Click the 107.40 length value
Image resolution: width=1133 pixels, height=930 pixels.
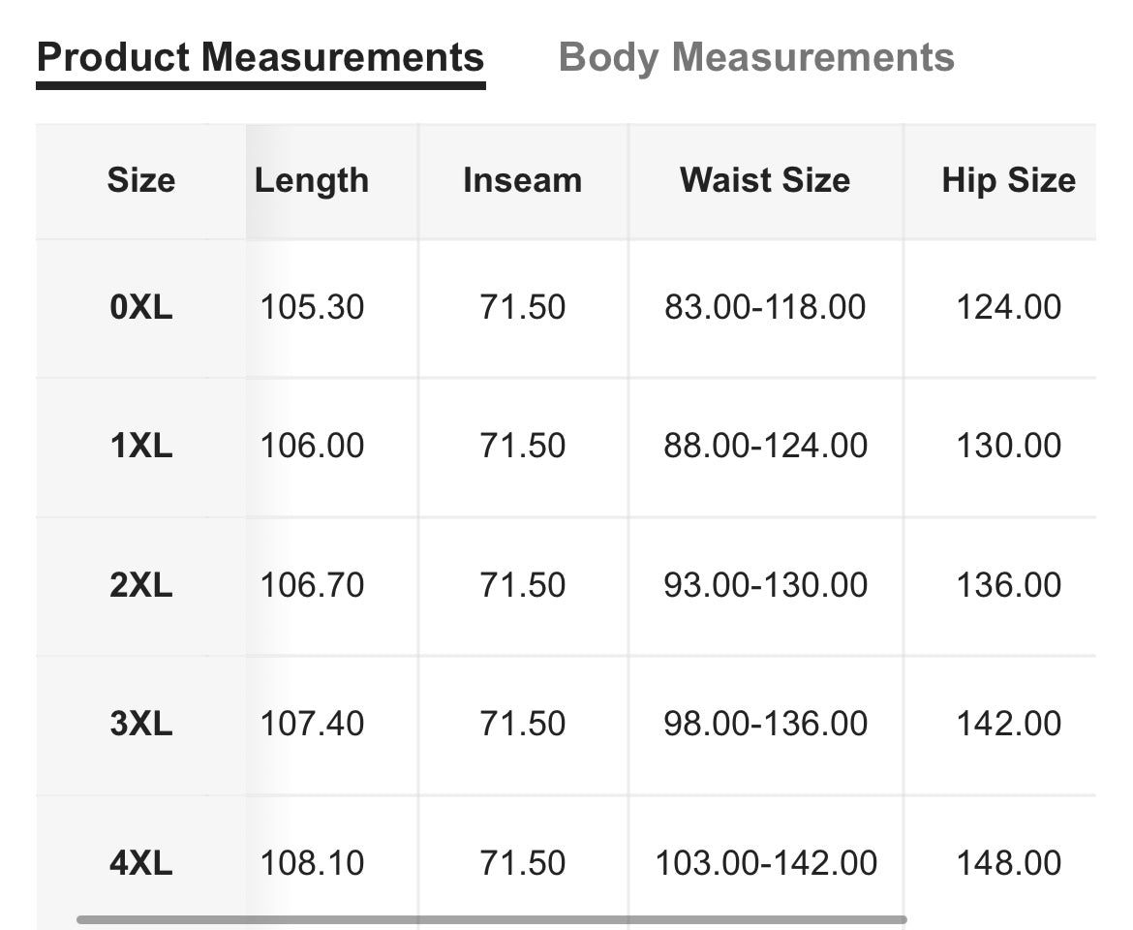(x=312, y=724)
